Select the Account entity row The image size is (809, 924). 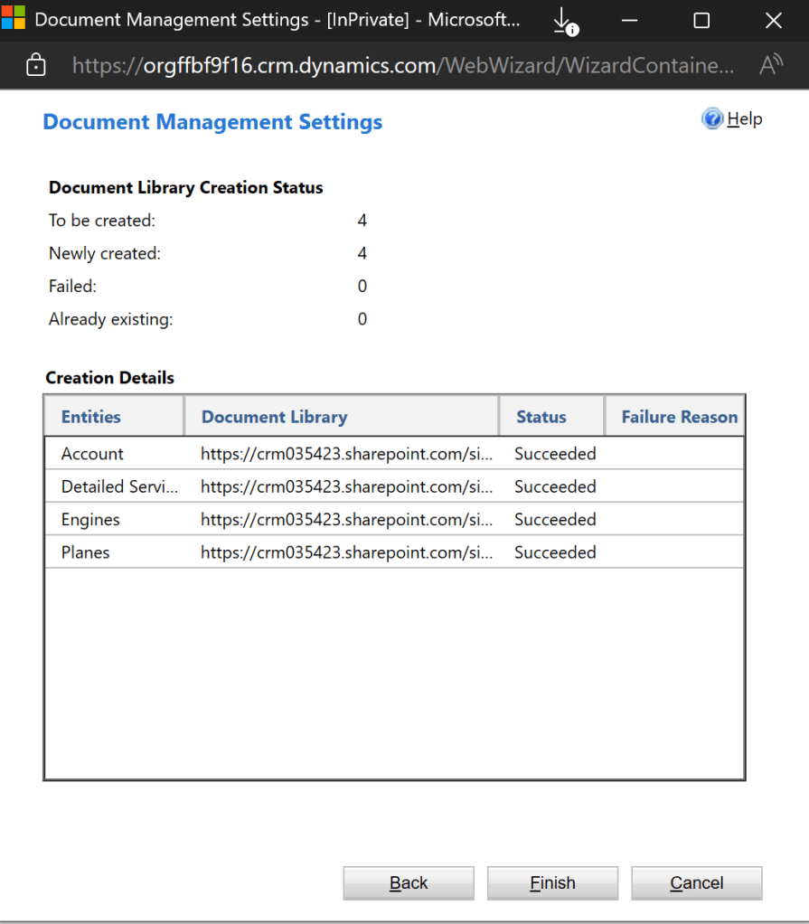click(x=92, y=454)
